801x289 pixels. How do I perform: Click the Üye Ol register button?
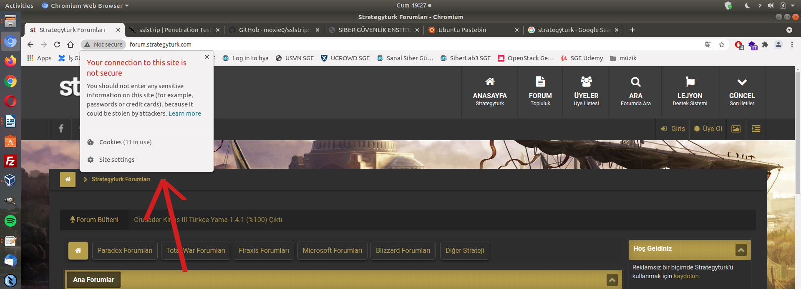pos(708,129)
